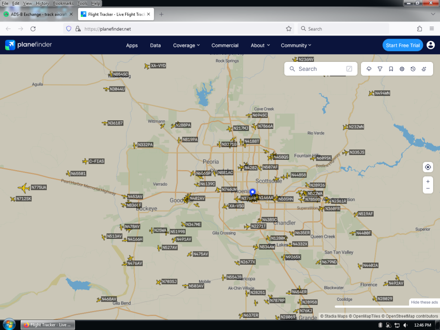Select aircraft N4400F near Queen Creek
Screen dimensions: 440x330
[x=353, y=233]
